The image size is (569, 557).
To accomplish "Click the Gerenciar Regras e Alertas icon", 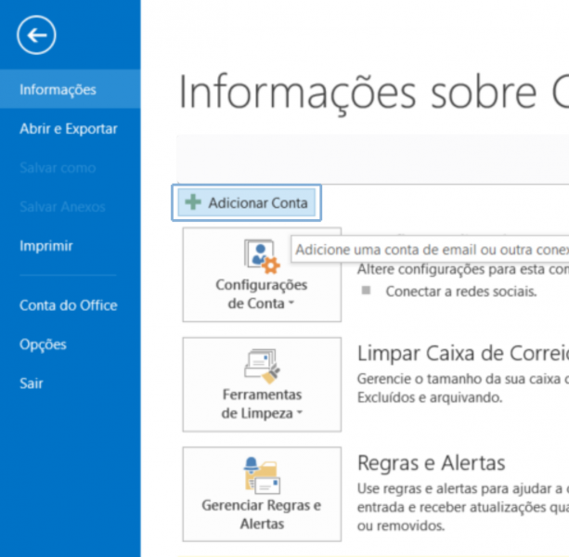I will 262,475.
